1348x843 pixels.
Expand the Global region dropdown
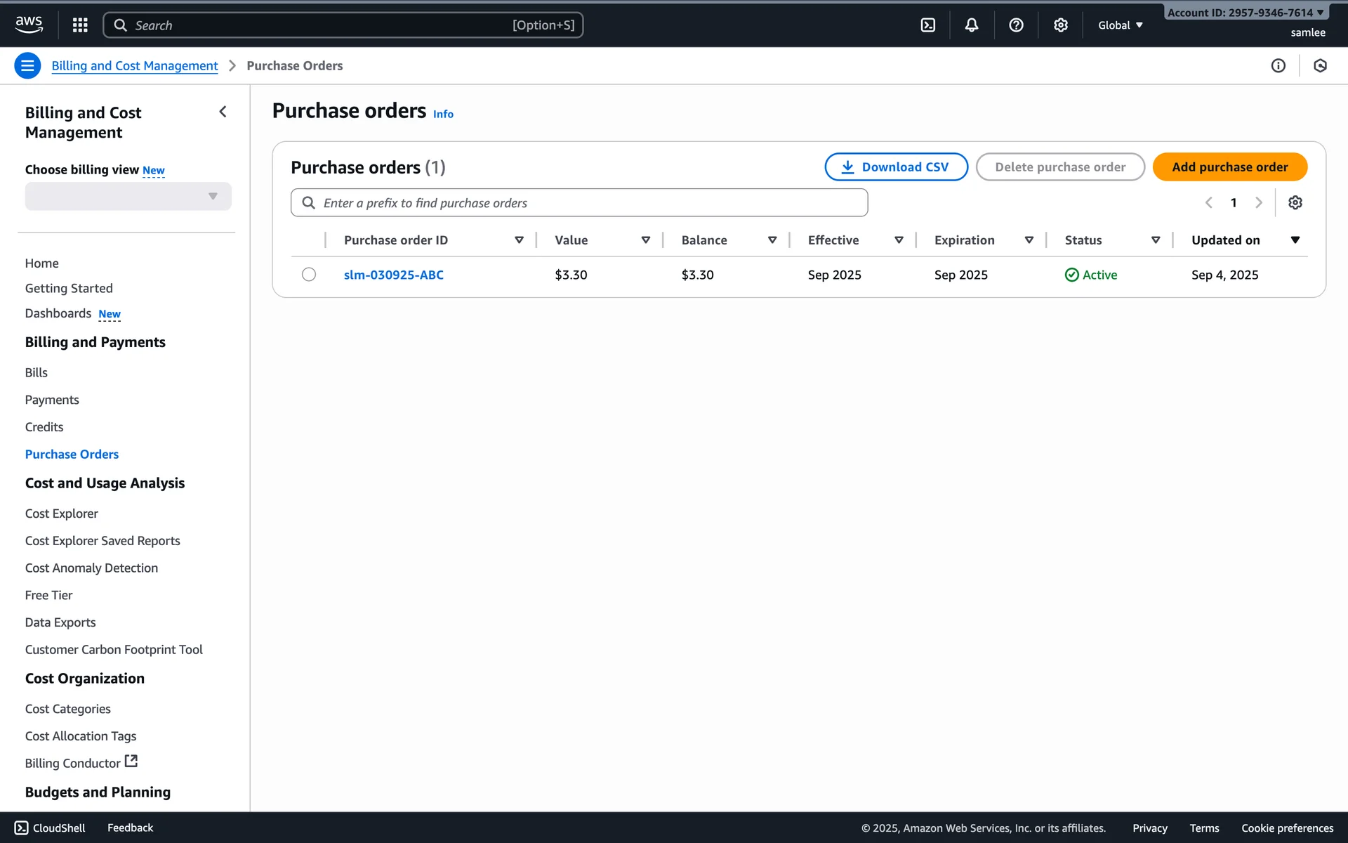click(x=1121, y=25)
